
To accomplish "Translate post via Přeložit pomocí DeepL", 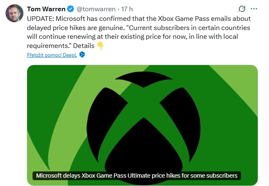I will (x=52, y=55).
